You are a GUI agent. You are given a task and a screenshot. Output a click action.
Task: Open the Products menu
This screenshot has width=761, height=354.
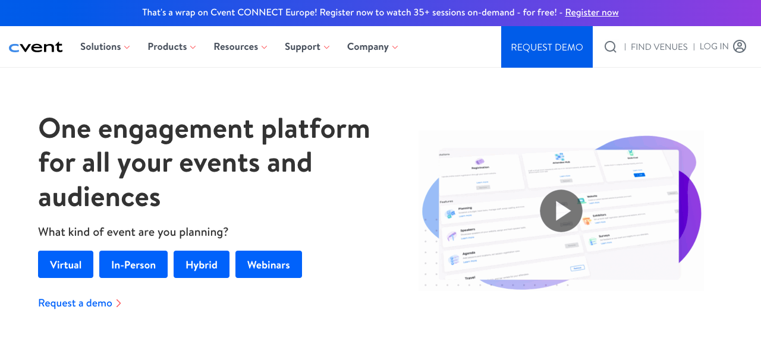click(x=167, y=47)
